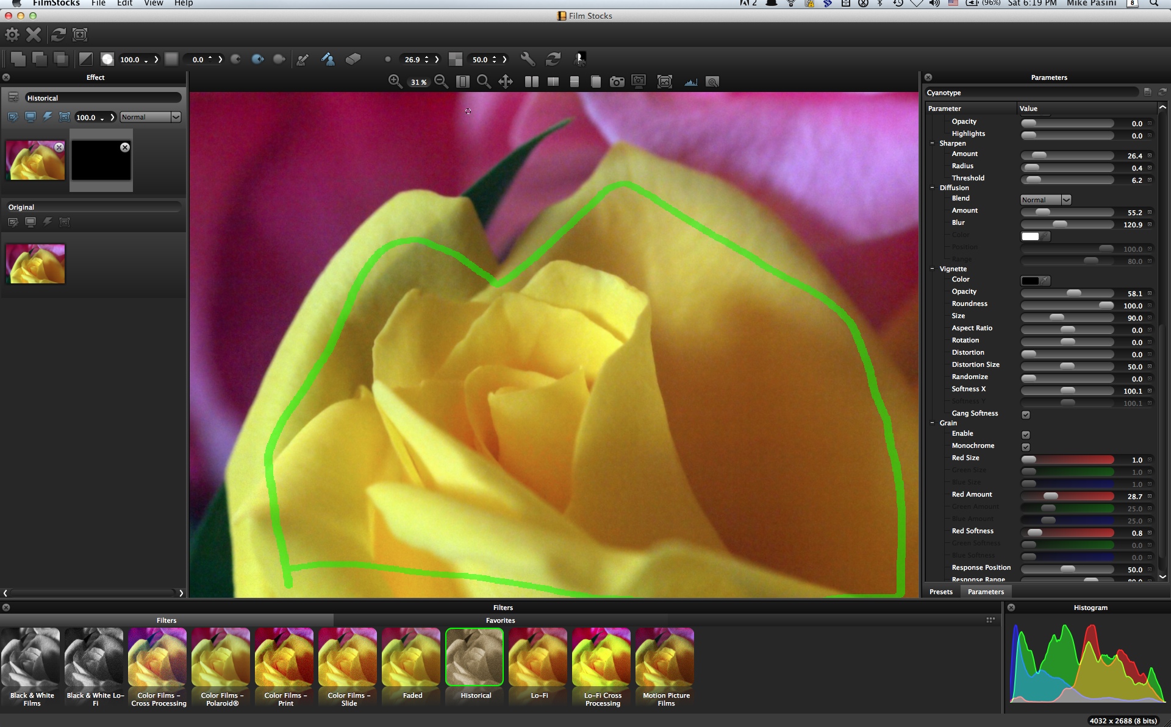Click the wrench settings icon
The height and width of the screenshot is (727, 1171).
[x=528, y=59]
